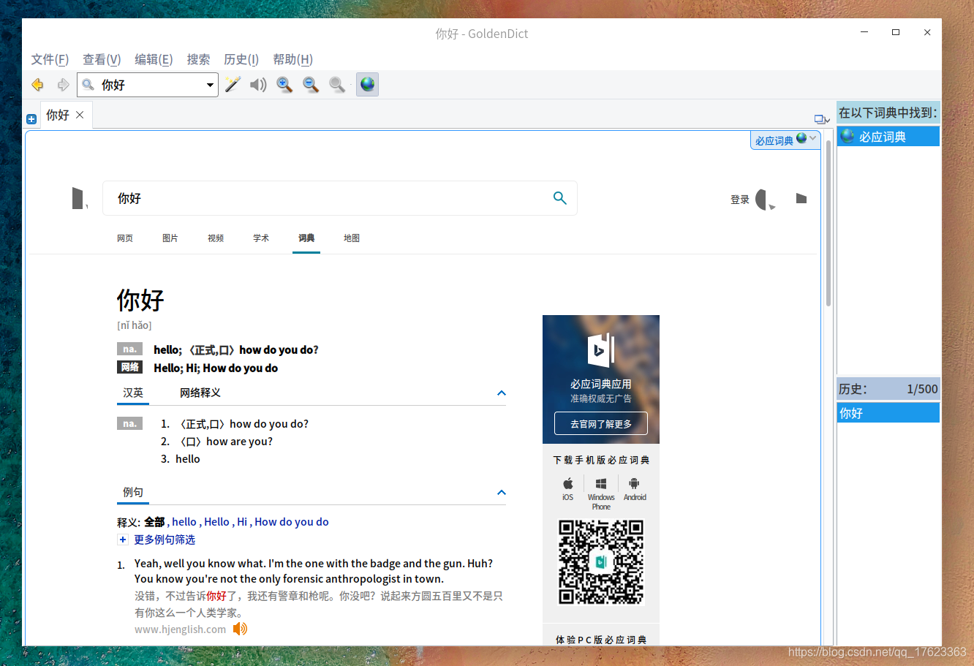The height and width of the screenshot is (666, 974).
Task: Select 你好 in the history list
Action: click(x=888, y=413)
